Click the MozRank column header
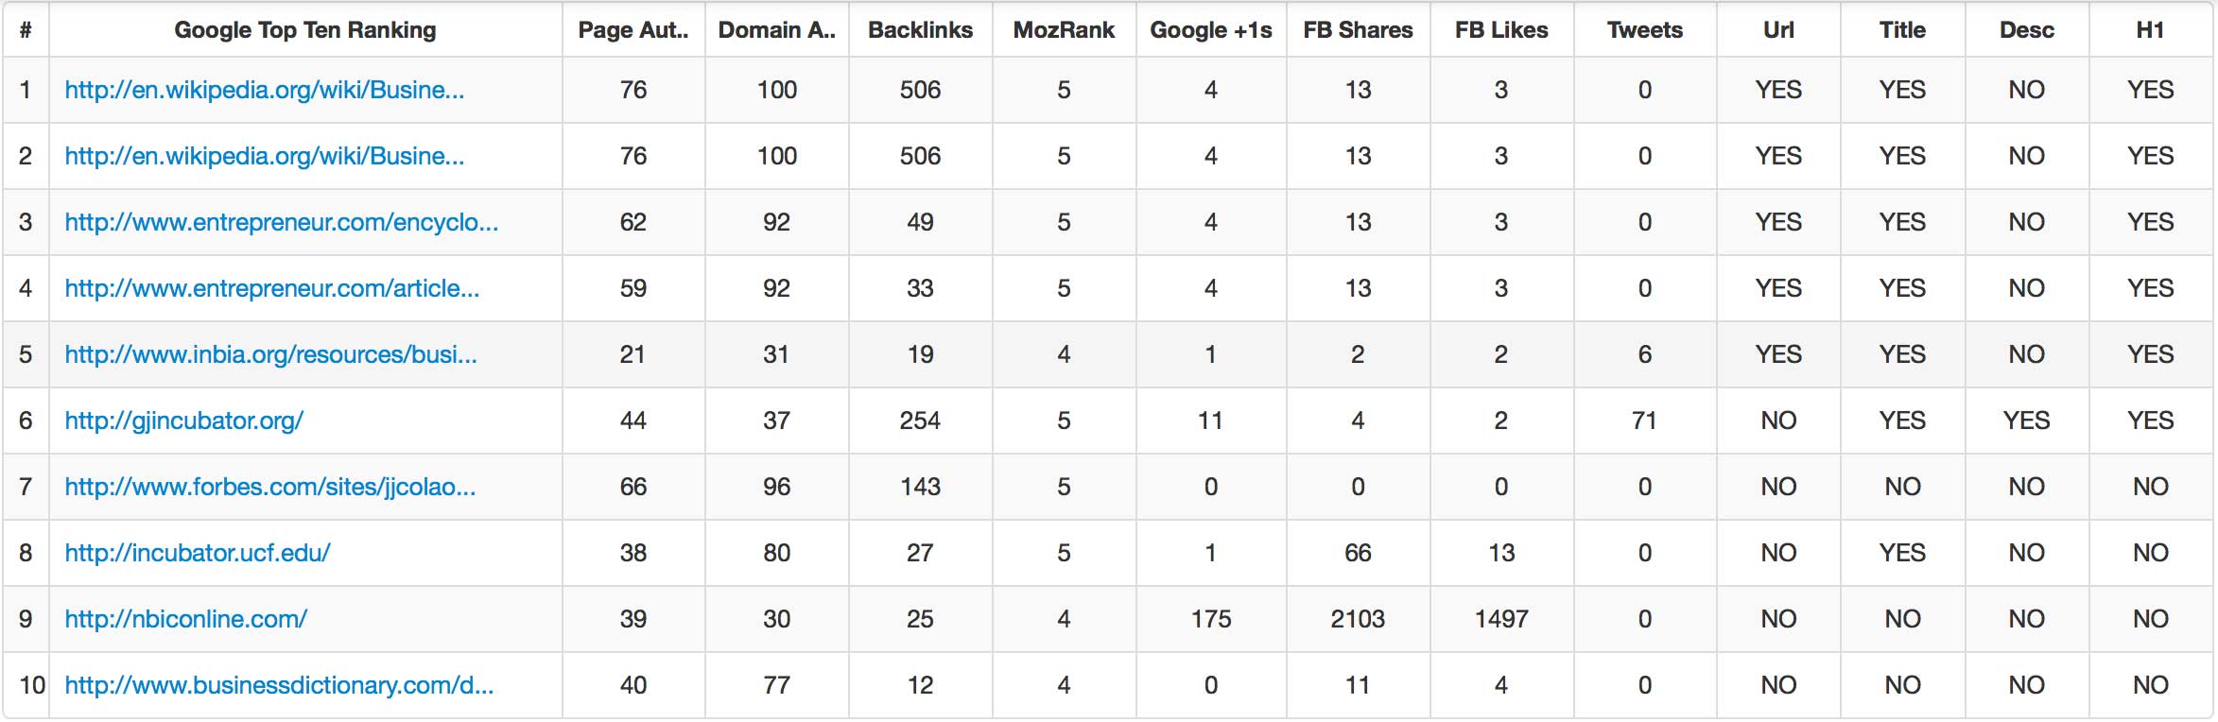2218x722 pixels. coord(1065,30)
